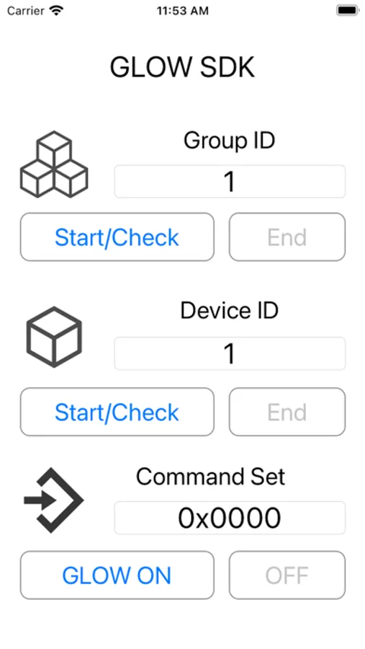The image size is (365, 649).
Task: Tap the OFF button
Action: coord(287,575)
